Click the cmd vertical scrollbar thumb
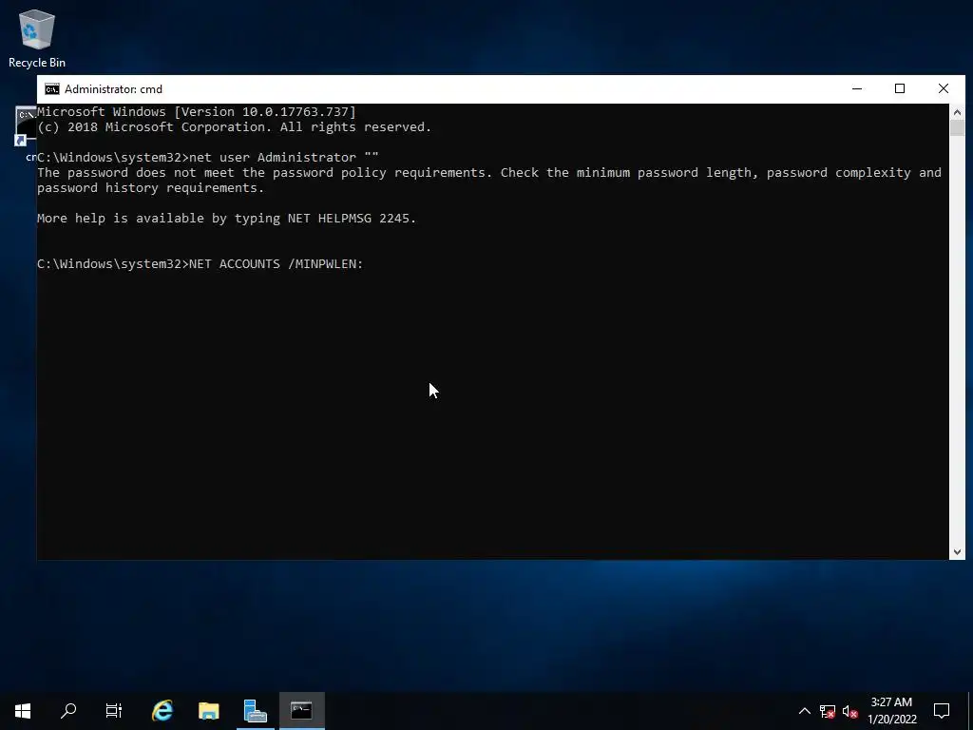973x730 pixels. [957, 128]
